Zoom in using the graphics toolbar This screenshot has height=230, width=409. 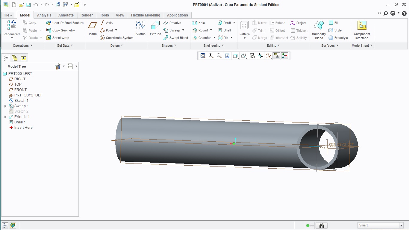coord(211,56)
